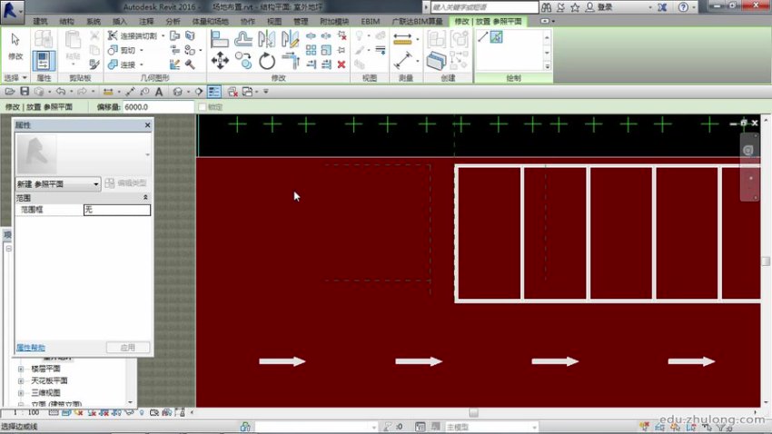Click the Save icon in quick access toolbar

25,92
